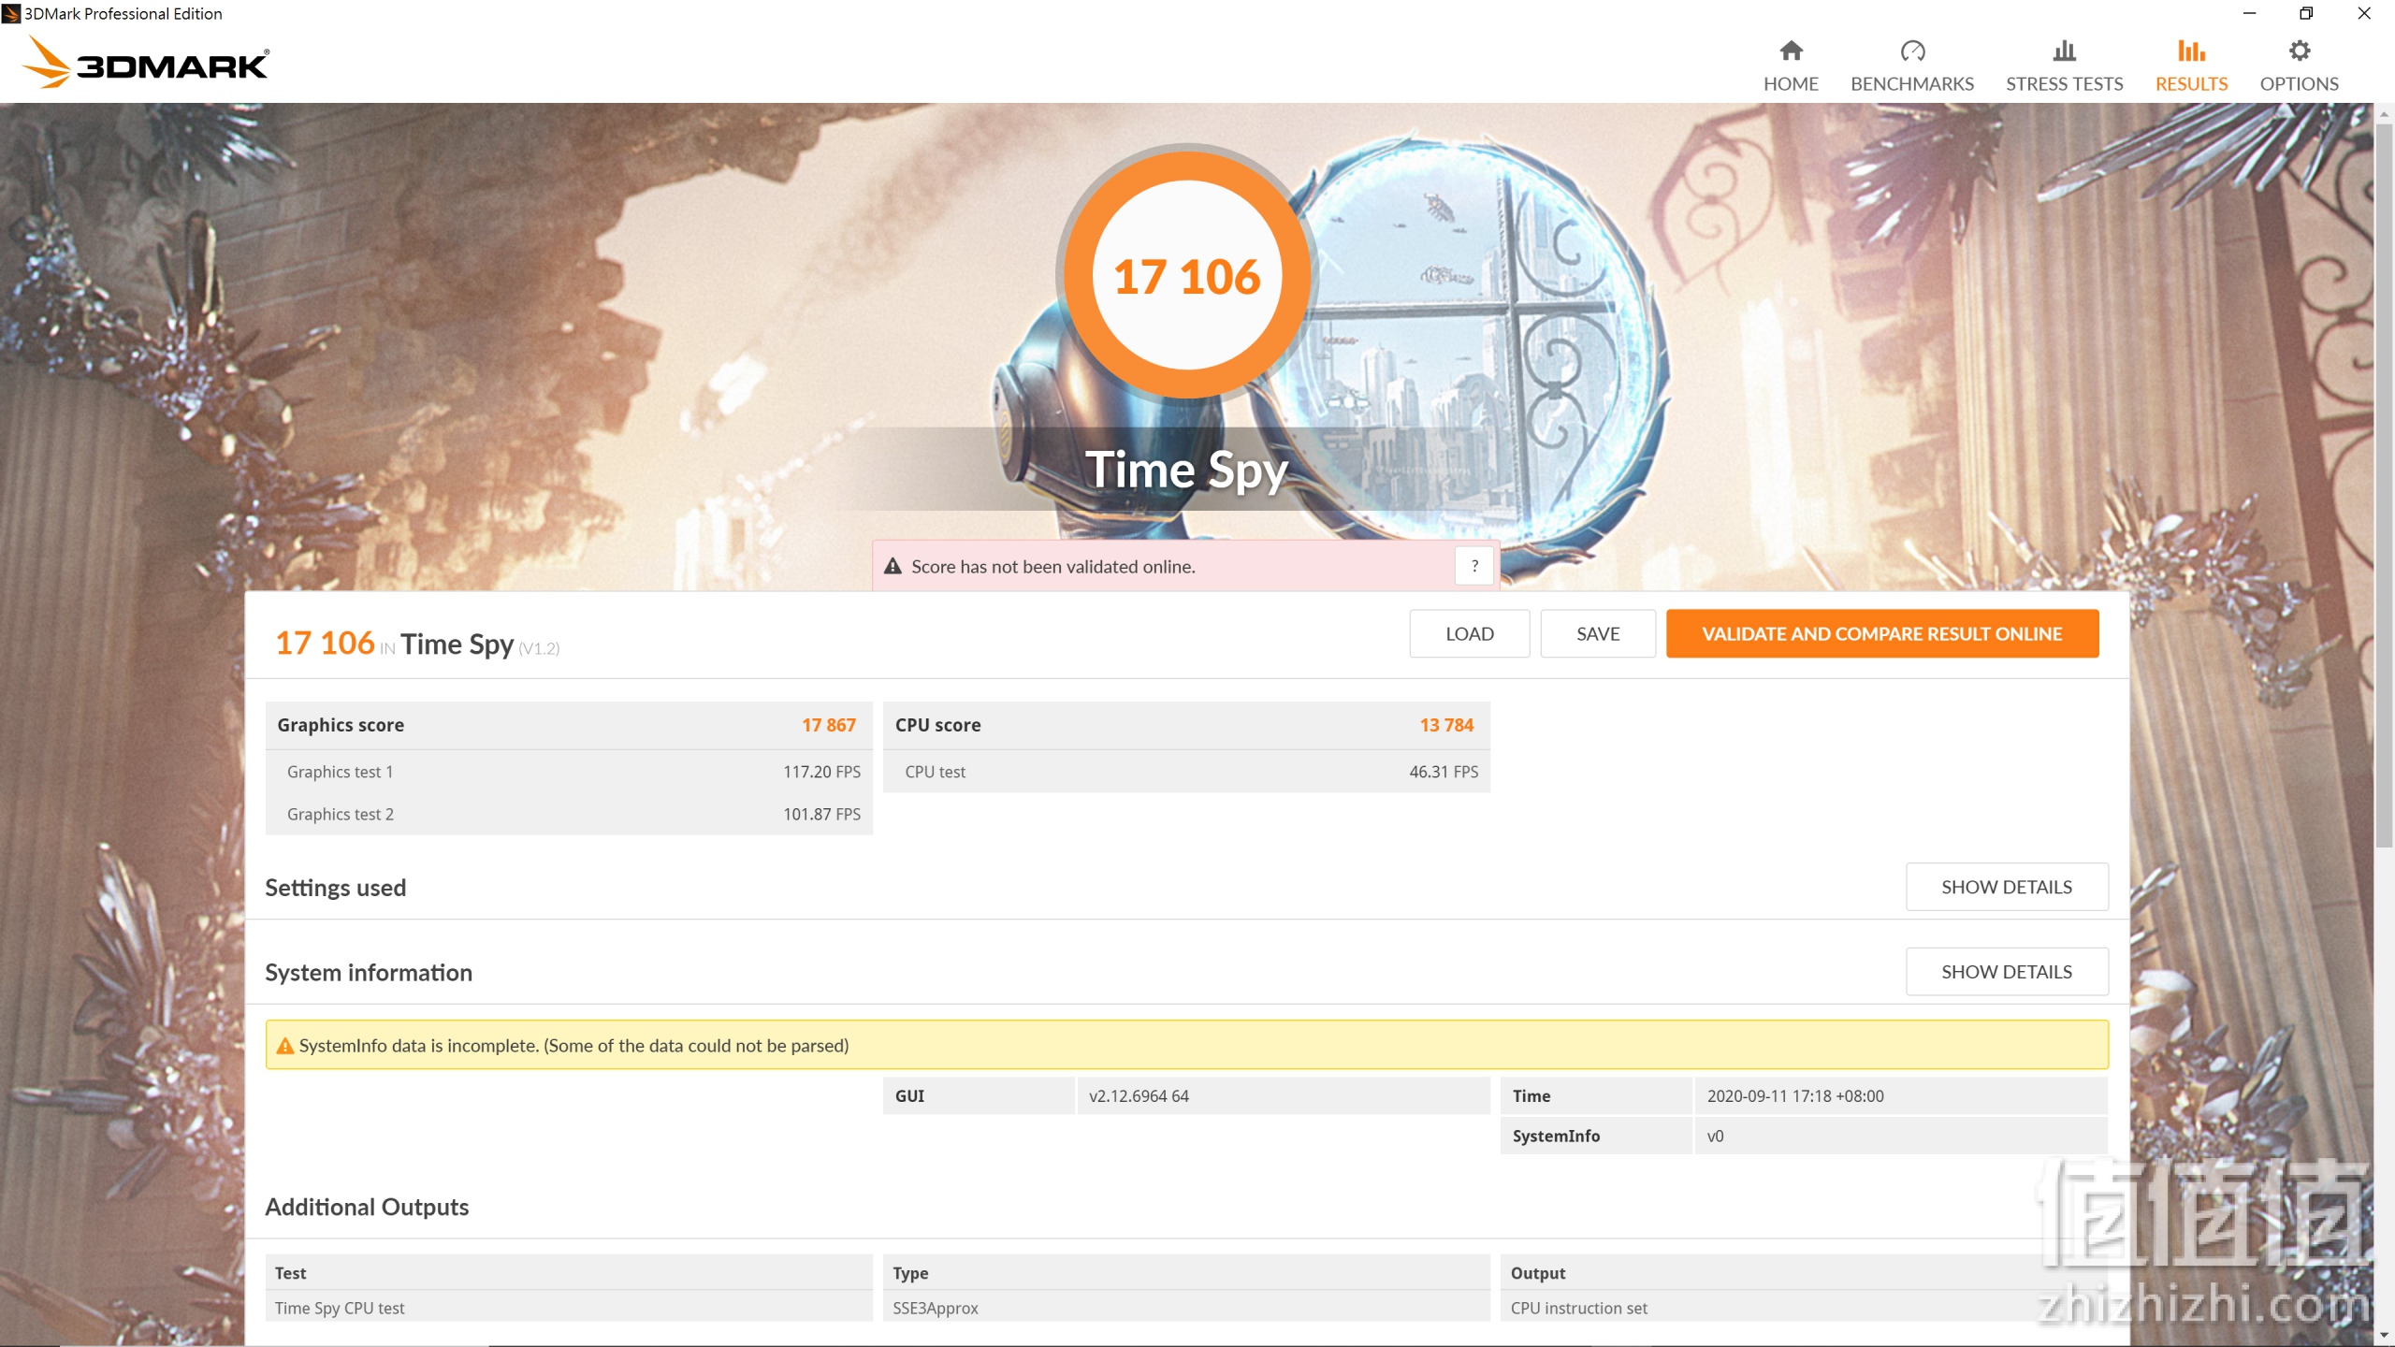The height and width of the screenshot is (1347, 2395).
Task: Click the LOAD button
Action: click(x=1469, y=634)
